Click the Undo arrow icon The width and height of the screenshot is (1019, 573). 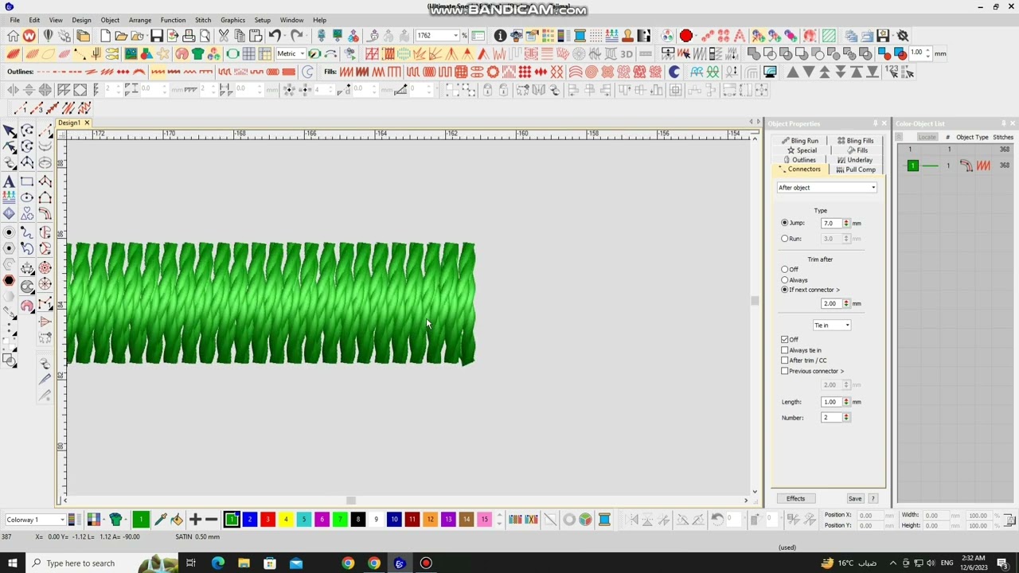[x=275, y=36]
